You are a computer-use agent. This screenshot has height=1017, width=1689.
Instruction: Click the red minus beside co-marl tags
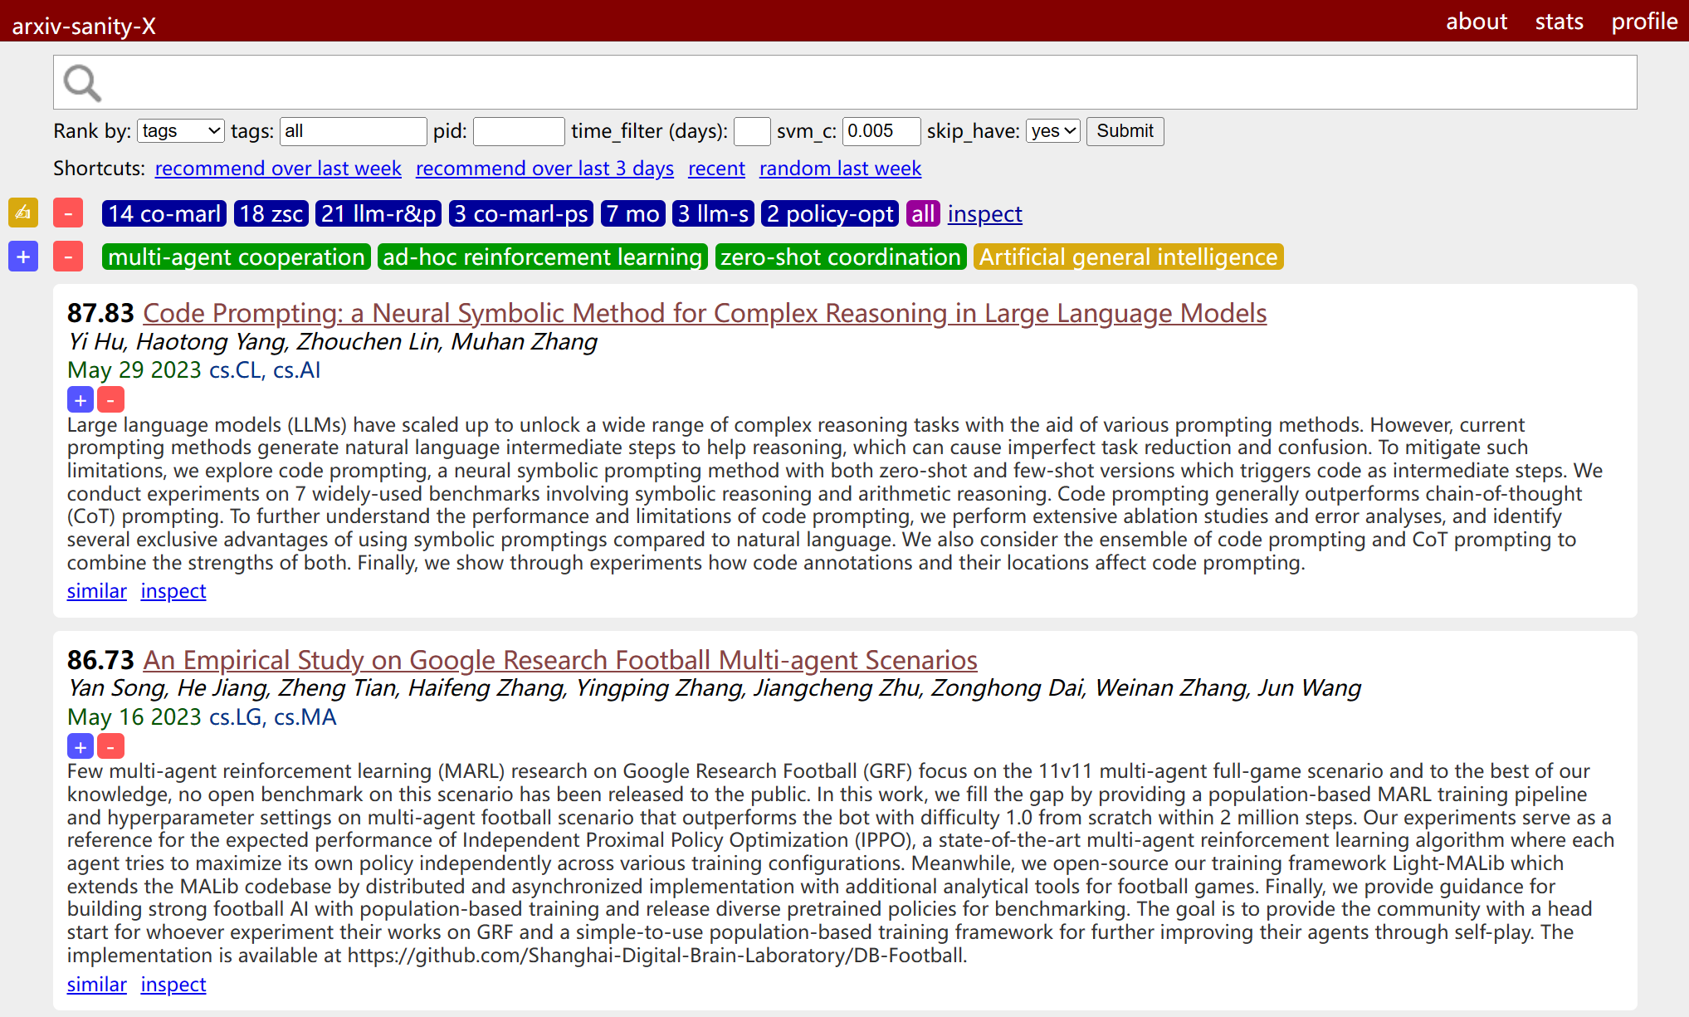coord(68,213)
